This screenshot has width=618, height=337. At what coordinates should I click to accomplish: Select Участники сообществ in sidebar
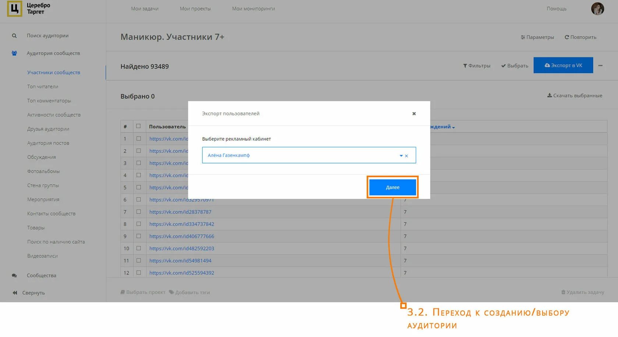tap(54, 72)
